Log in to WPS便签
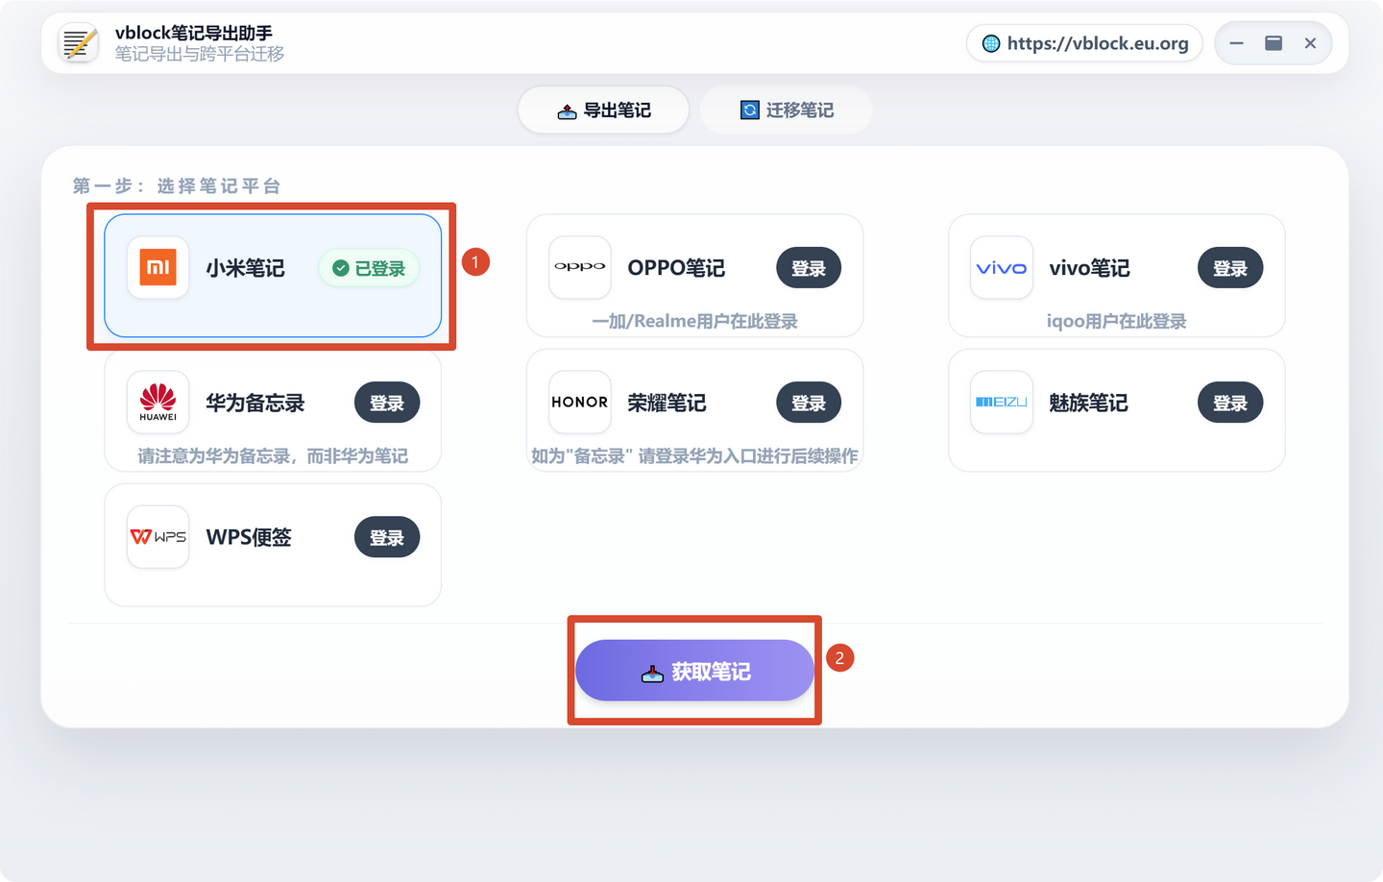This screenshot has height=882, width=1383. pyautogui.click(x=387, y=537)
